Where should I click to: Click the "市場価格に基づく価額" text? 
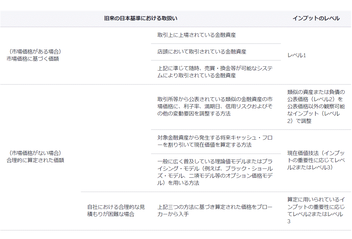tap(33, 59)
